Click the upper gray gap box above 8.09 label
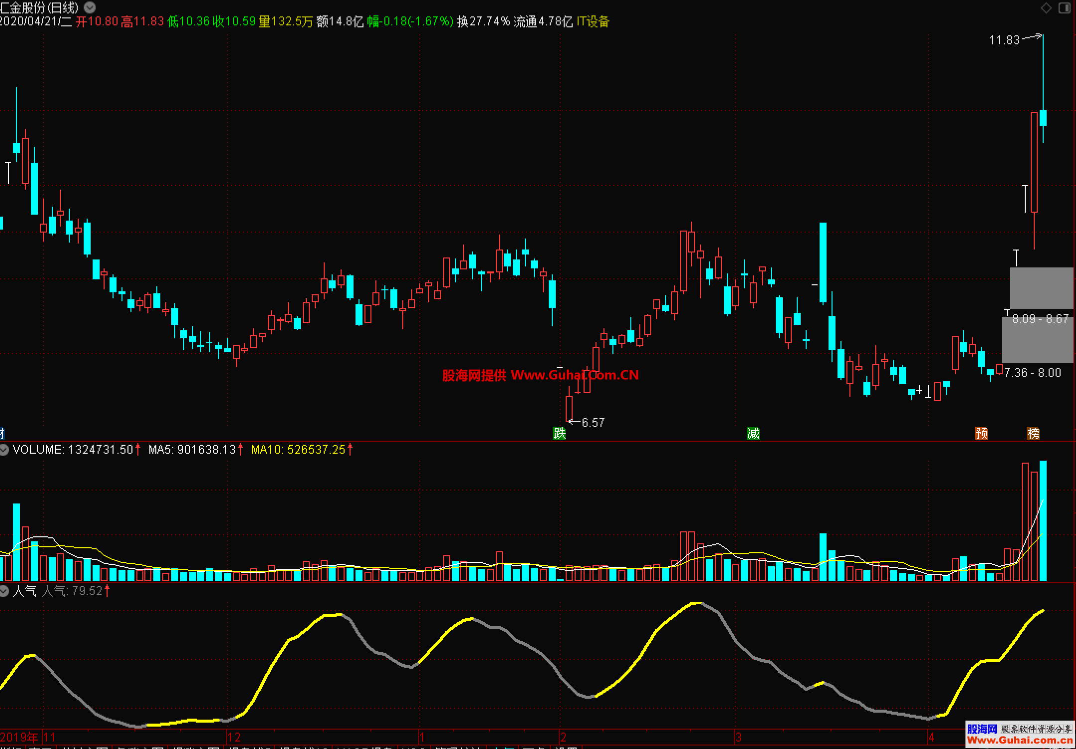Screen dimensions: 1076x749 pyautogui.click(x=1041, y=288)
